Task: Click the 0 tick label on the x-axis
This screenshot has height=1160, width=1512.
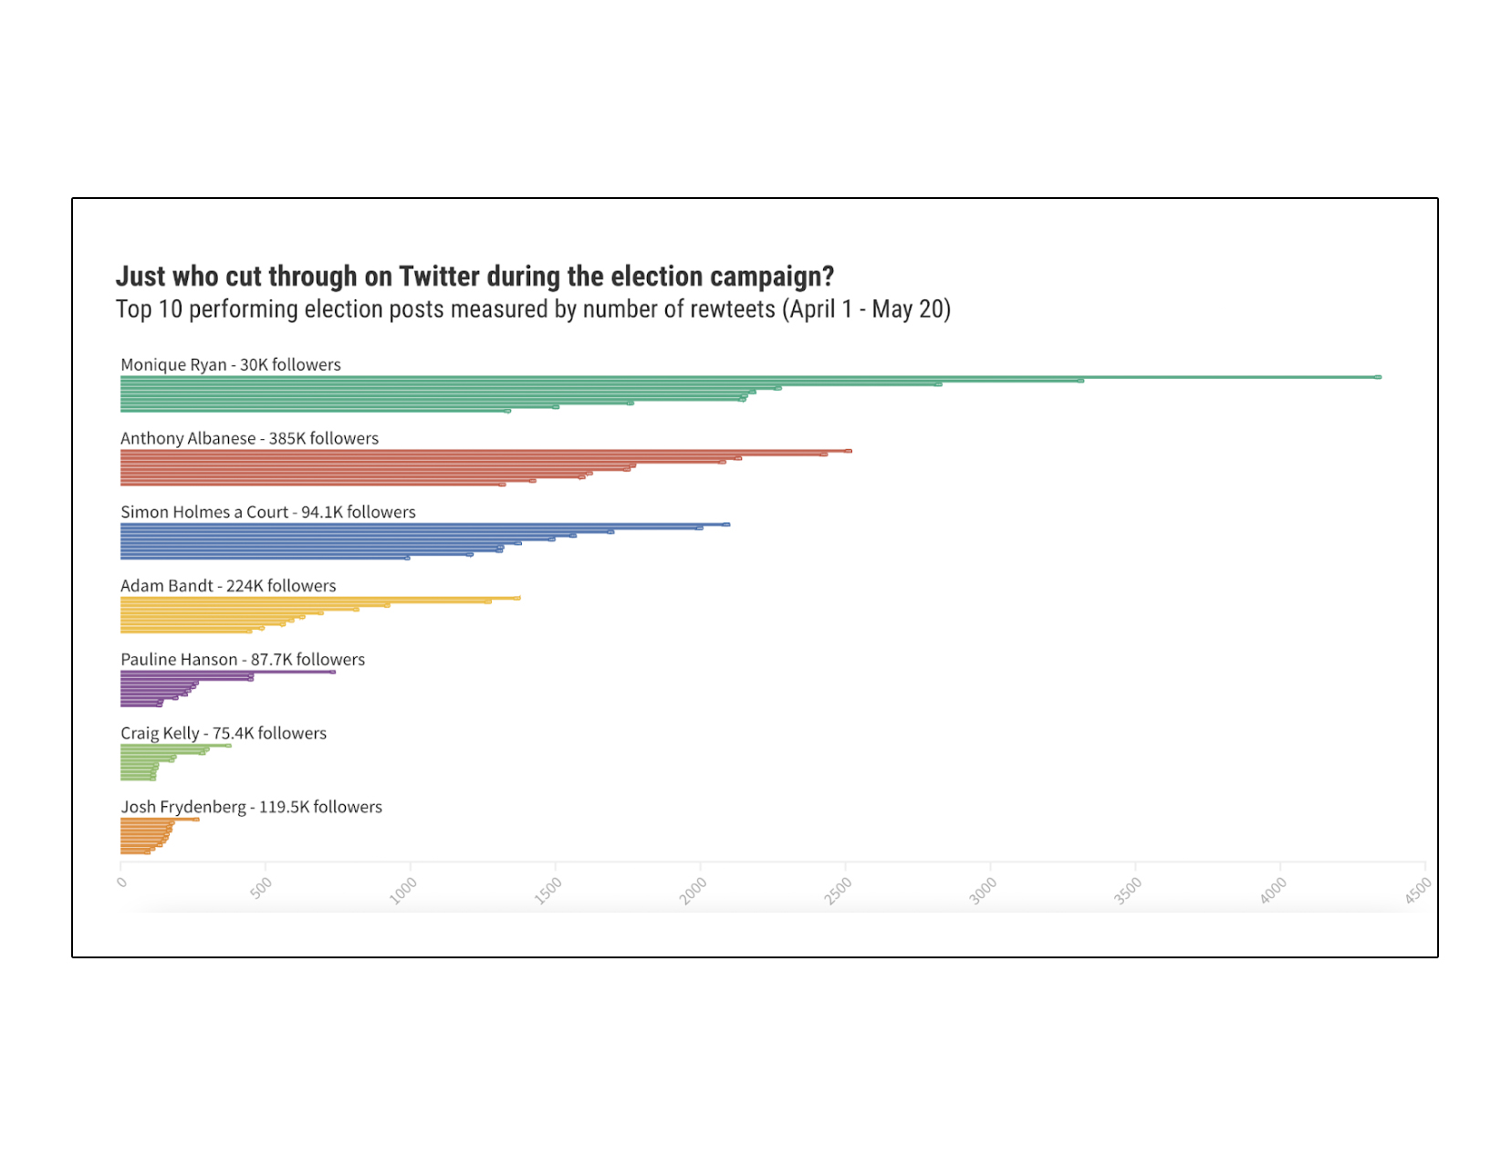Action: click(122, 883)
